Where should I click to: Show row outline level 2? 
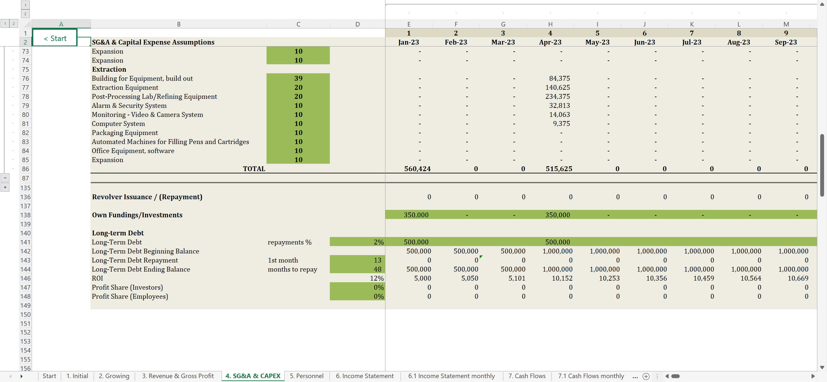click(13, 23)
